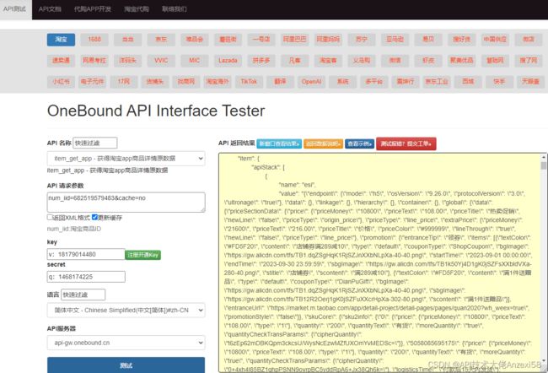The image size is (548, 373).
Task: Pick the 苏宁 platform button
Action: click(x=362, y=40)
